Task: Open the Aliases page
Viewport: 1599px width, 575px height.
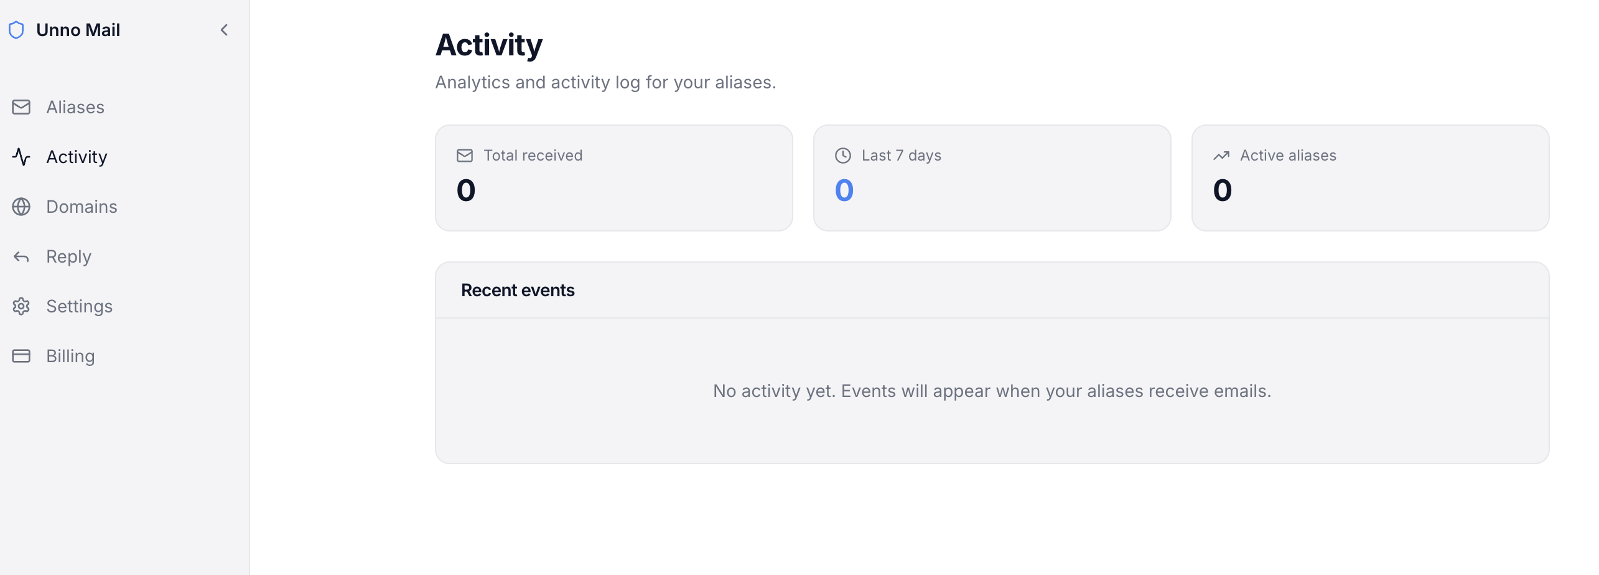Action: coord(75,107)
